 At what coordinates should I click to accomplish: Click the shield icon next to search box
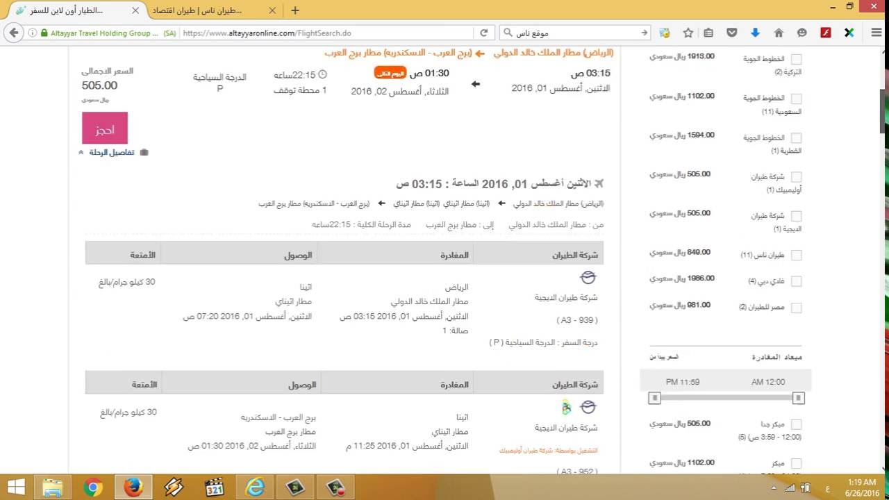point(665,33)
